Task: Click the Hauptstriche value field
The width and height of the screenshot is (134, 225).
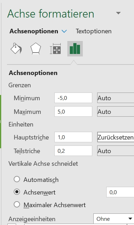Action: coord(73,137)
